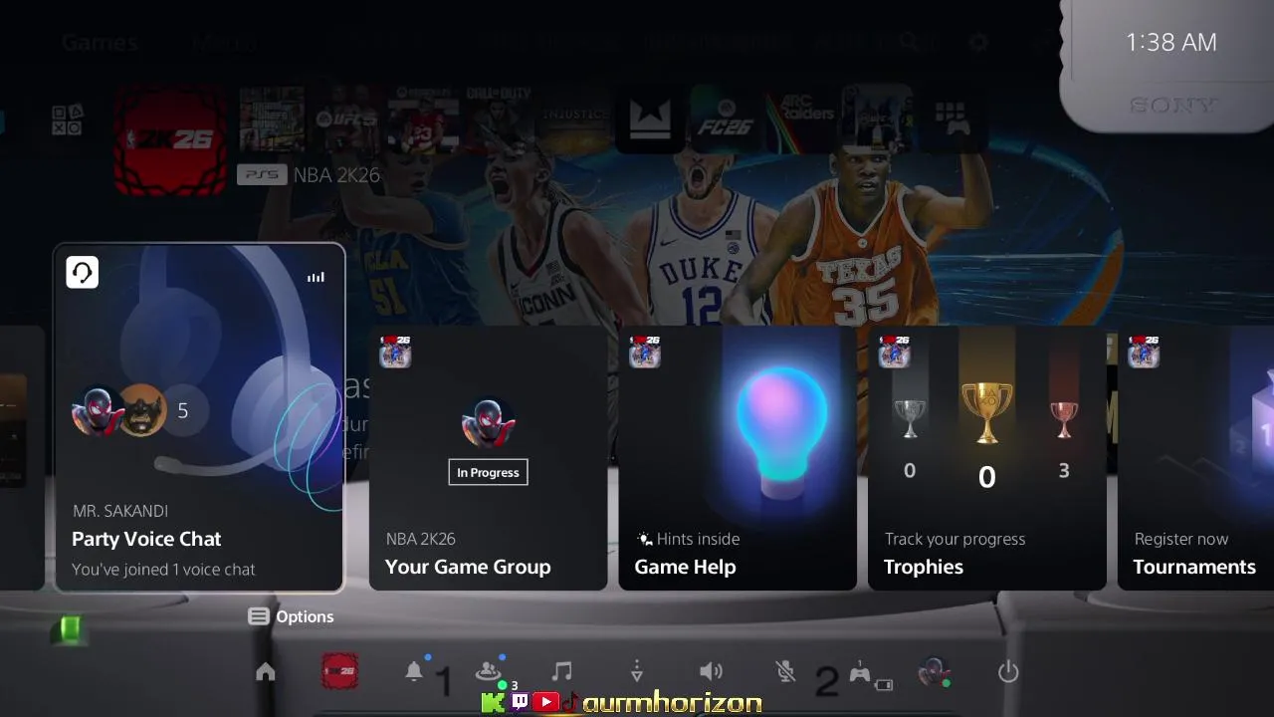
Task: Switch to the dimmed Media tab
Action: click(x=225, y=43)
